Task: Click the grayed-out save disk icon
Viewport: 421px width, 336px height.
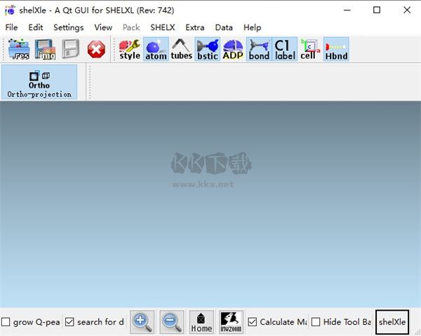Action: tap(70, 49)
